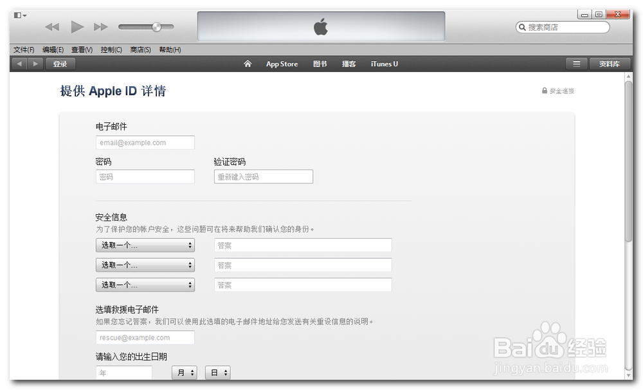The height and width of the screenshot is (390, 643).
Task: Open the second 选取一个 security question dropdown
Action: tap(145, 265)
